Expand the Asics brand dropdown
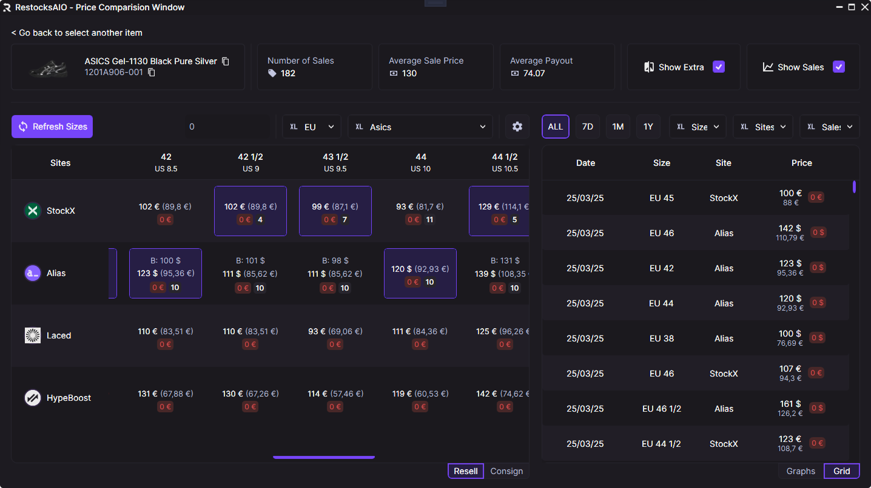Image resolution: width=871 pixels, height=488 pixels. (420, 127)
